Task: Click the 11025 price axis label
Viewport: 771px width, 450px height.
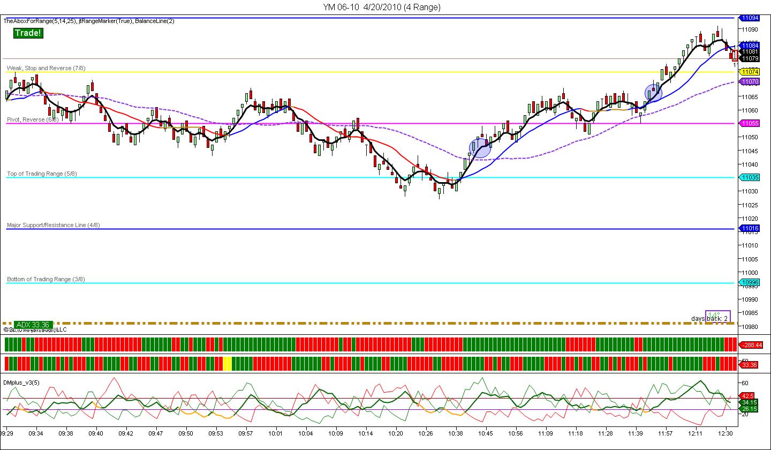Action: click(750, 205)
